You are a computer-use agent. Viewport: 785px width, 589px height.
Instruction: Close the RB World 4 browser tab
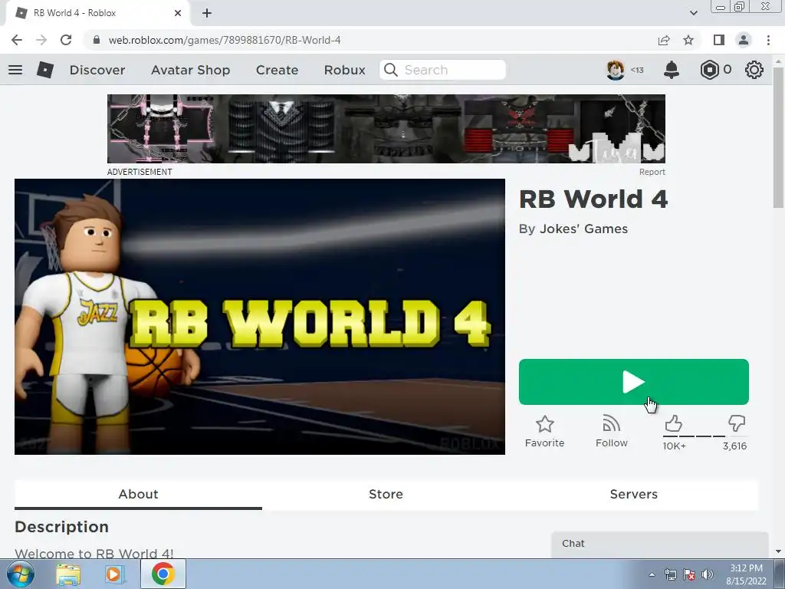tap(178, 13)
